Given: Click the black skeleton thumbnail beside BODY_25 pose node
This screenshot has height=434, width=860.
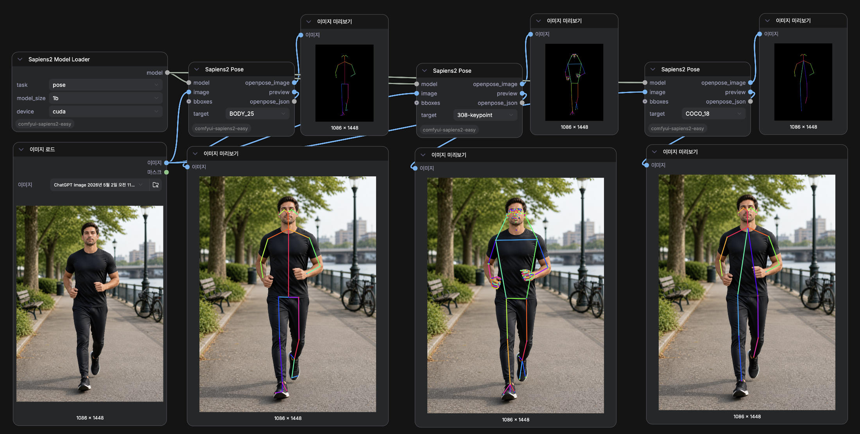Looking at the screenshot, I should (344, 83).
